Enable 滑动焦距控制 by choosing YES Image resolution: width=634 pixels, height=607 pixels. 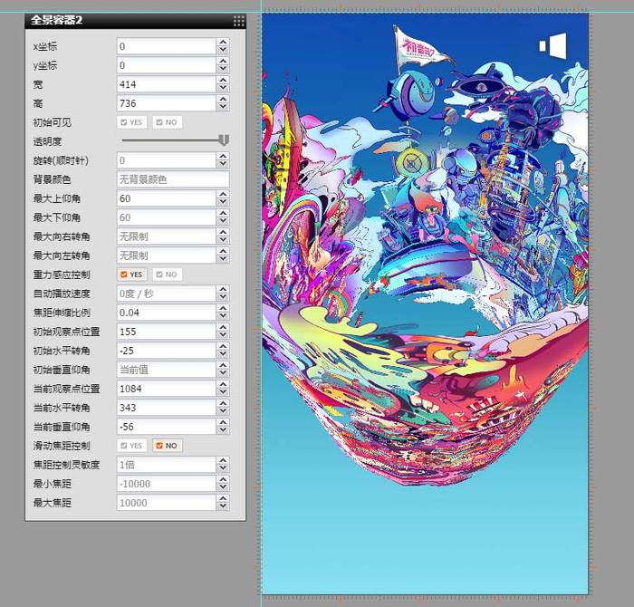[x=132, y=446]
